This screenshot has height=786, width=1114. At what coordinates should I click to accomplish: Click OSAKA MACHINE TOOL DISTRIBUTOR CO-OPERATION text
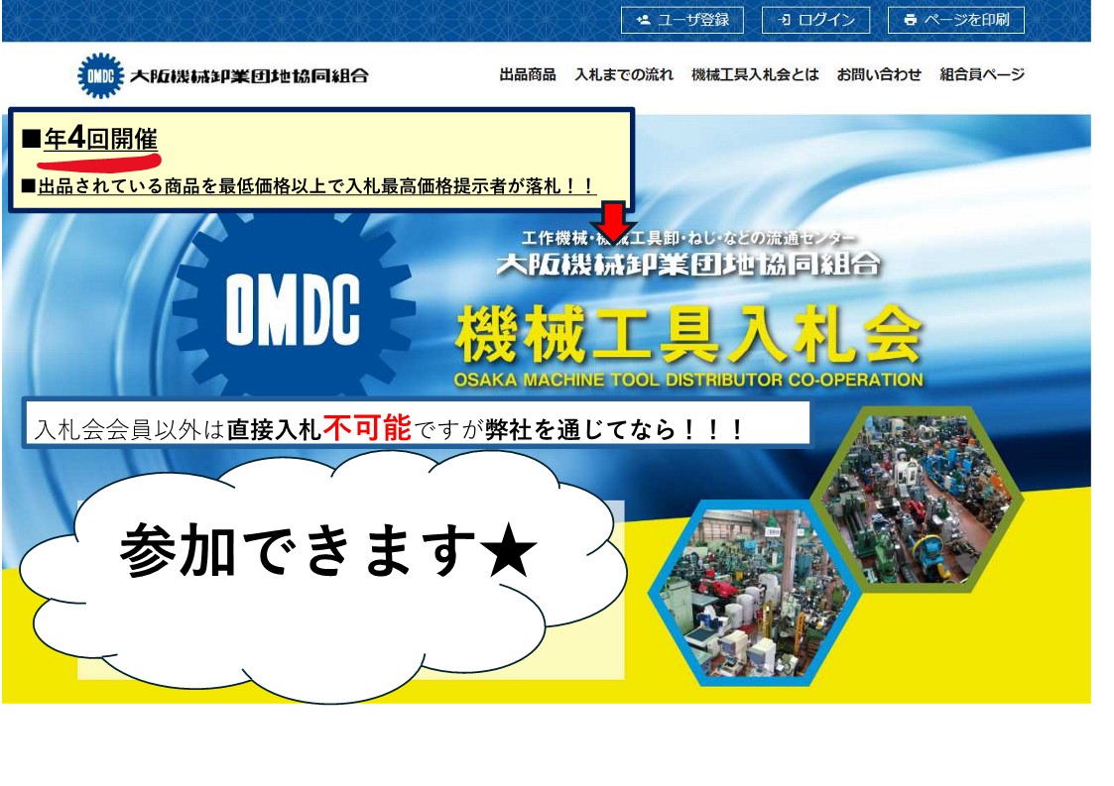click(688, 380)
